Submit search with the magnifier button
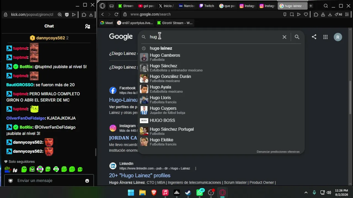Viewport: 353px width, 198px height. tap(297, 37)
